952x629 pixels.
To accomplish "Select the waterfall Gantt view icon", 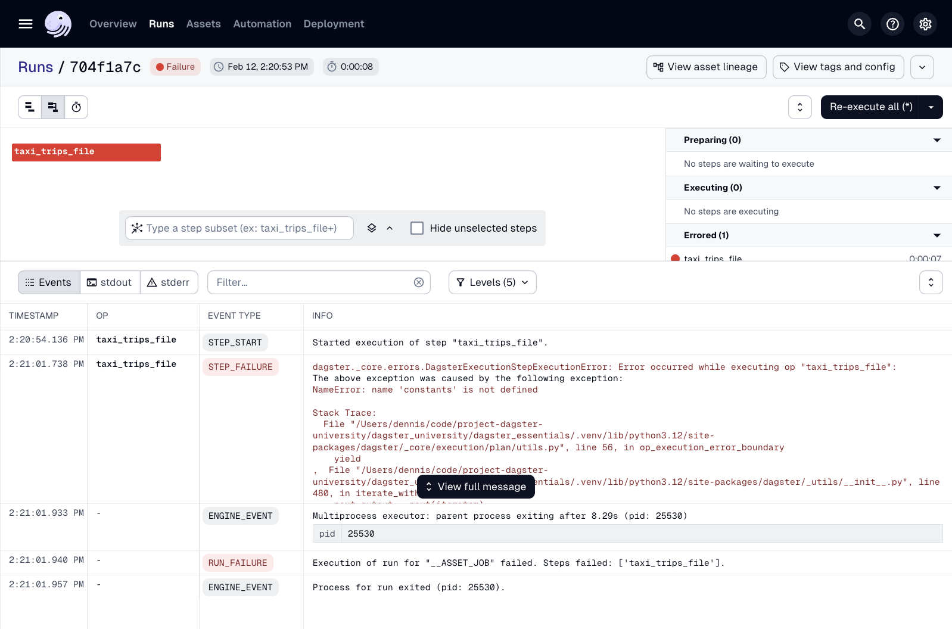I will [x=53, y=107].
